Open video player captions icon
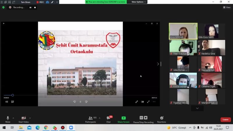The image size is (233, 131). point(13,102)
